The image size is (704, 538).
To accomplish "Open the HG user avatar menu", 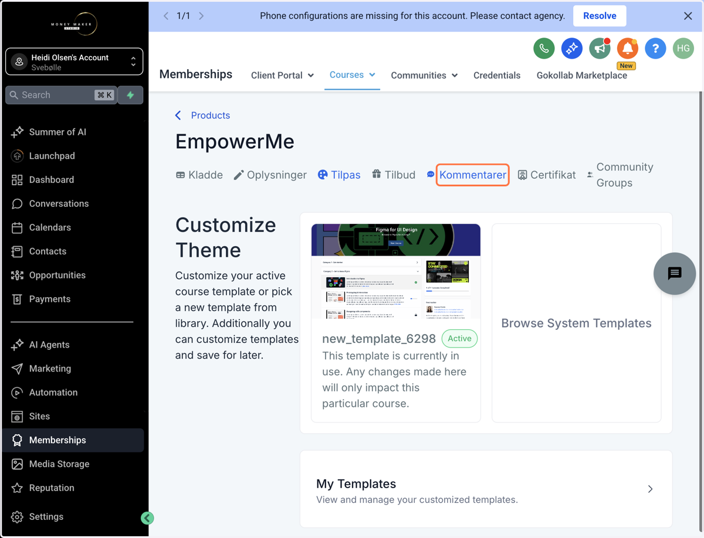I will pyautogui.click(x=683, y=48).
